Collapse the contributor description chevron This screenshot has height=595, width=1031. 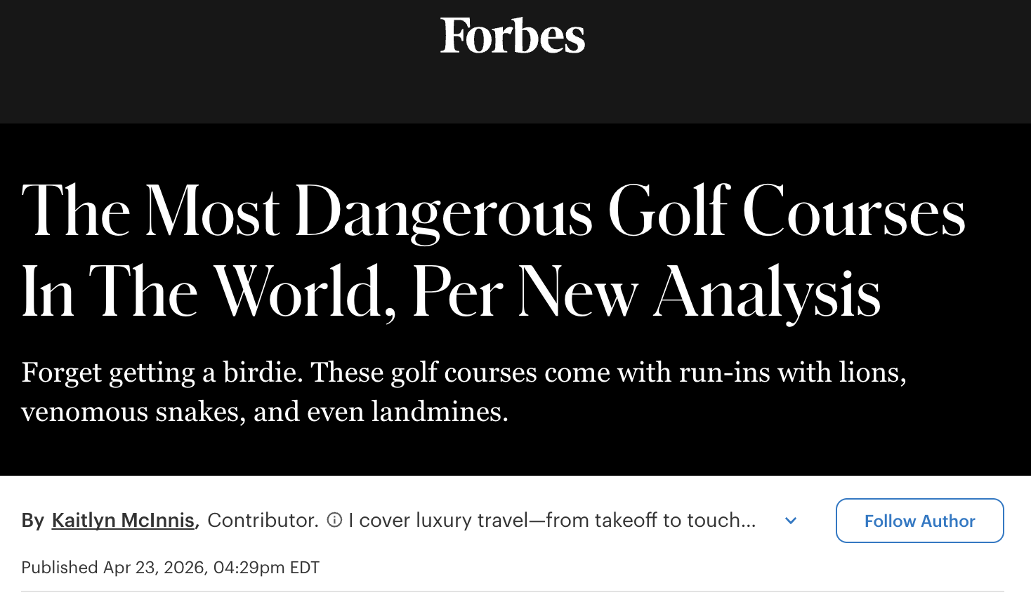791,521
